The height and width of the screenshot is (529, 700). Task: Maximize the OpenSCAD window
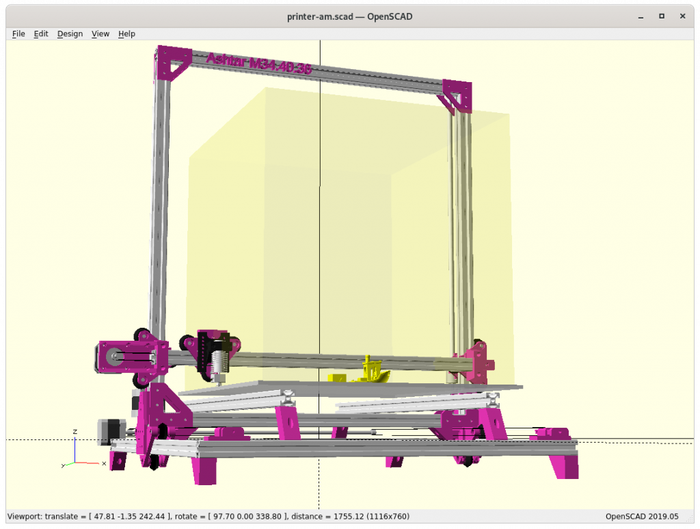click(662, 16)
